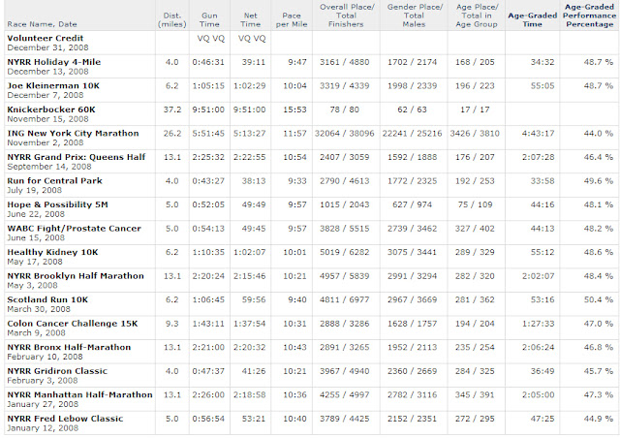Select the 49.6 % performance value
The width and height of the screenshot is (620, 438).
tap(599, 181)
